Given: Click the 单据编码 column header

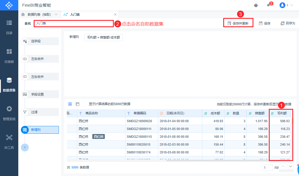Looking at the screenshot, I should (x=141, y=113).
